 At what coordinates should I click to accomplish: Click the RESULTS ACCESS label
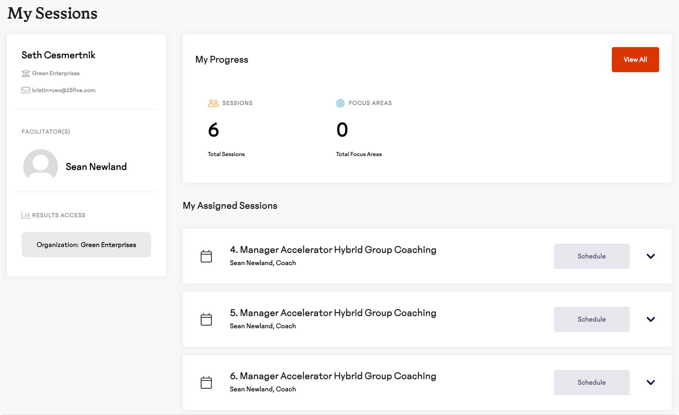pyautogui.click(x=59, y=215)
